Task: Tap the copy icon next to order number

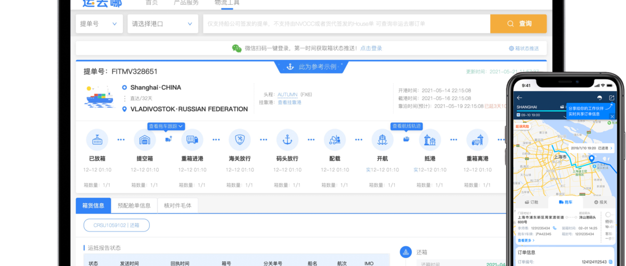Action: coord(611,262)
